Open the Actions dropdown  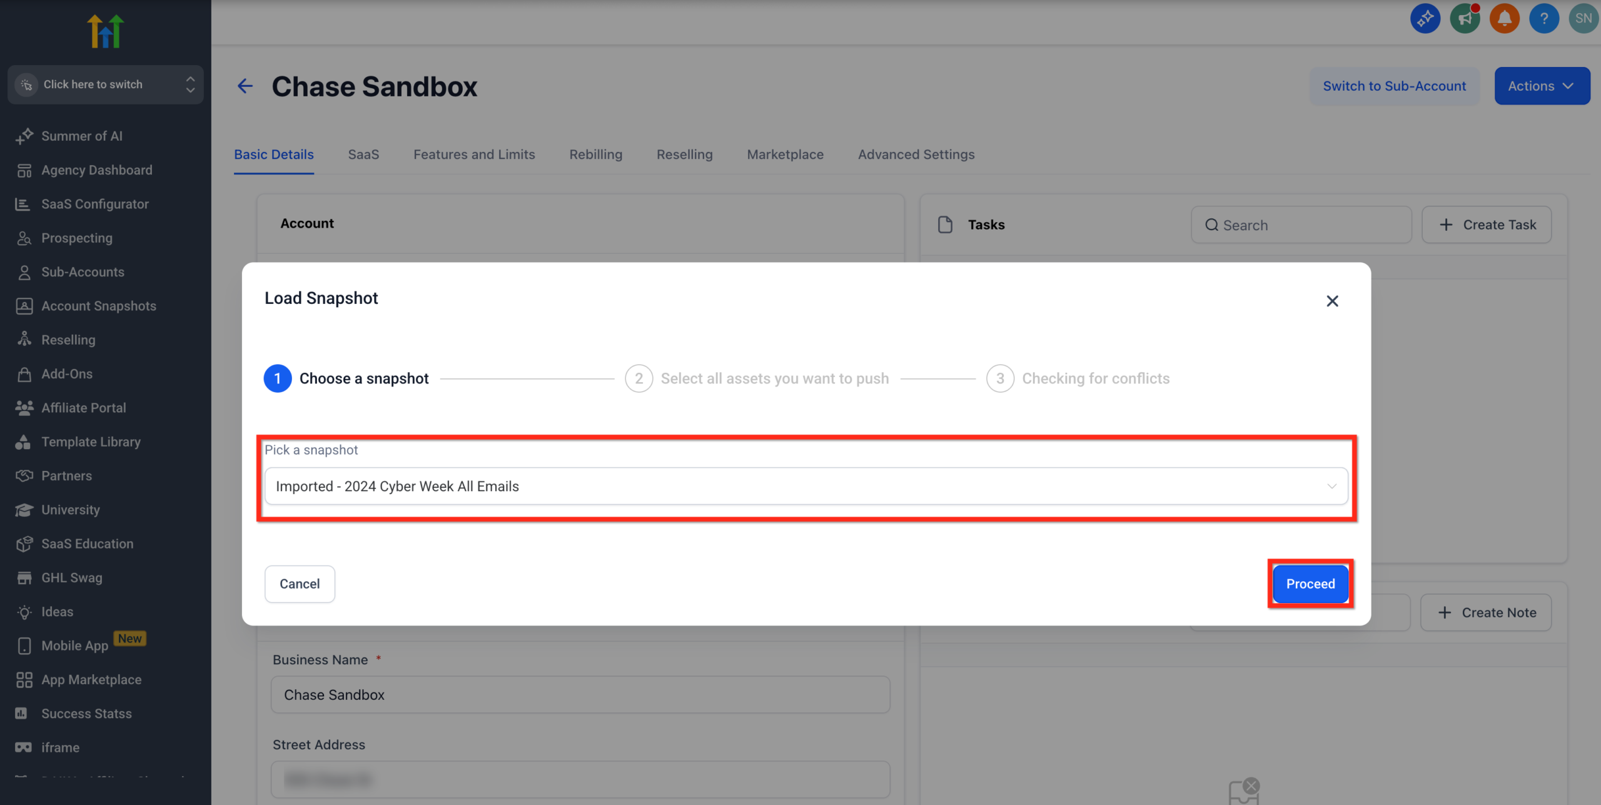pos(1542,86)
